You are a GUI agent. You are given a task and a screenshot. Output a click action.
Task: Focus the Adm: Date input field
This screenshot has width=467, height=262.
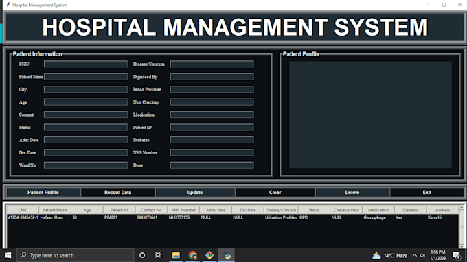coord(86,140)
